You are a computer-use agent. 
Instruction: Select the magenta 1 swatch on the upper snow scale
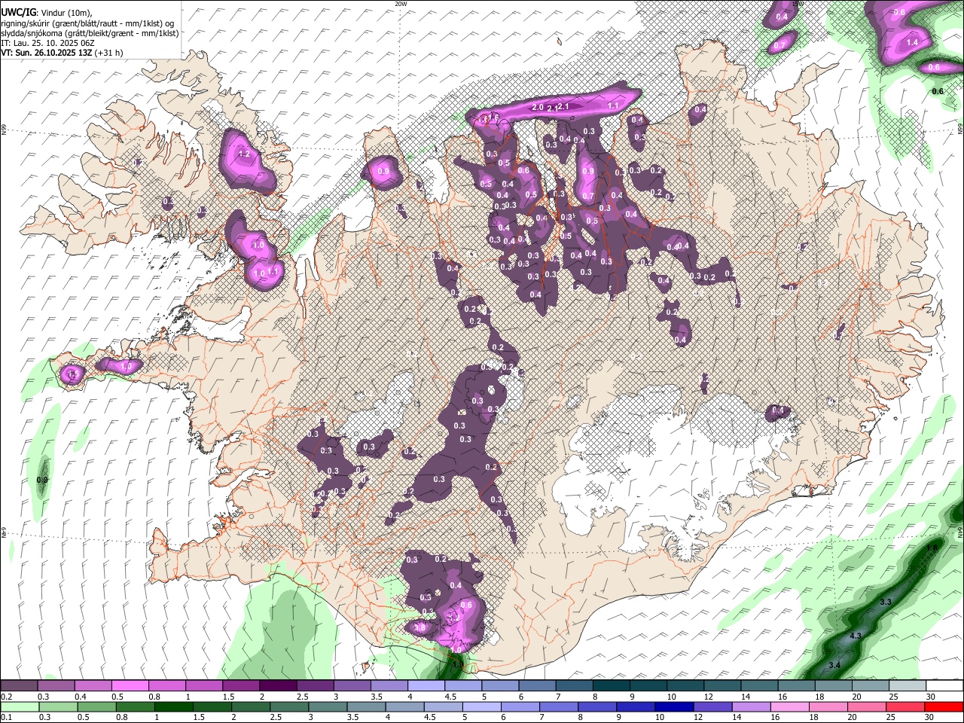pyautogui.click(x=204, y=686)
